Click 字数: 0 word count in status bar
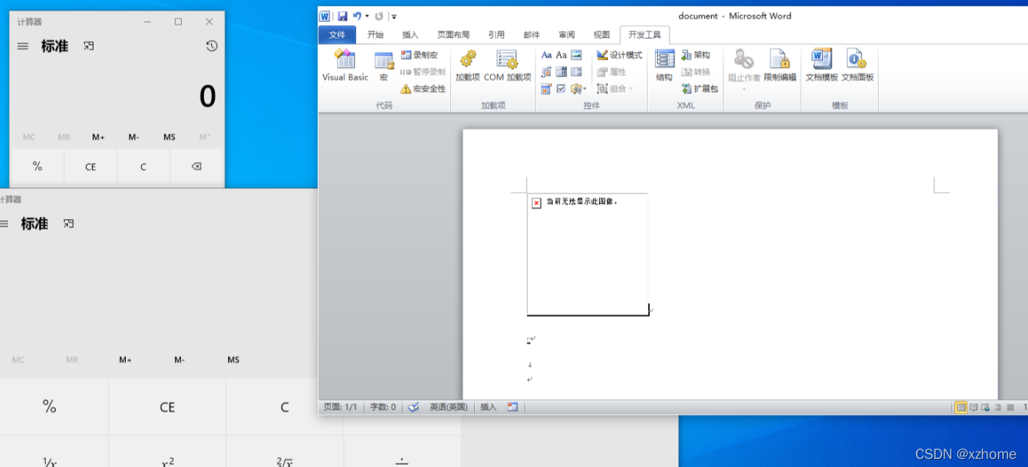This screenshot has width=1028, height=467. pyautogui.click(x=383, y=407)
